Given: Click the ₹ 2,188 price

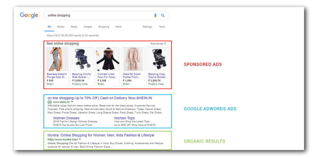Looking at the screenshot, I should tap(102, 81).
